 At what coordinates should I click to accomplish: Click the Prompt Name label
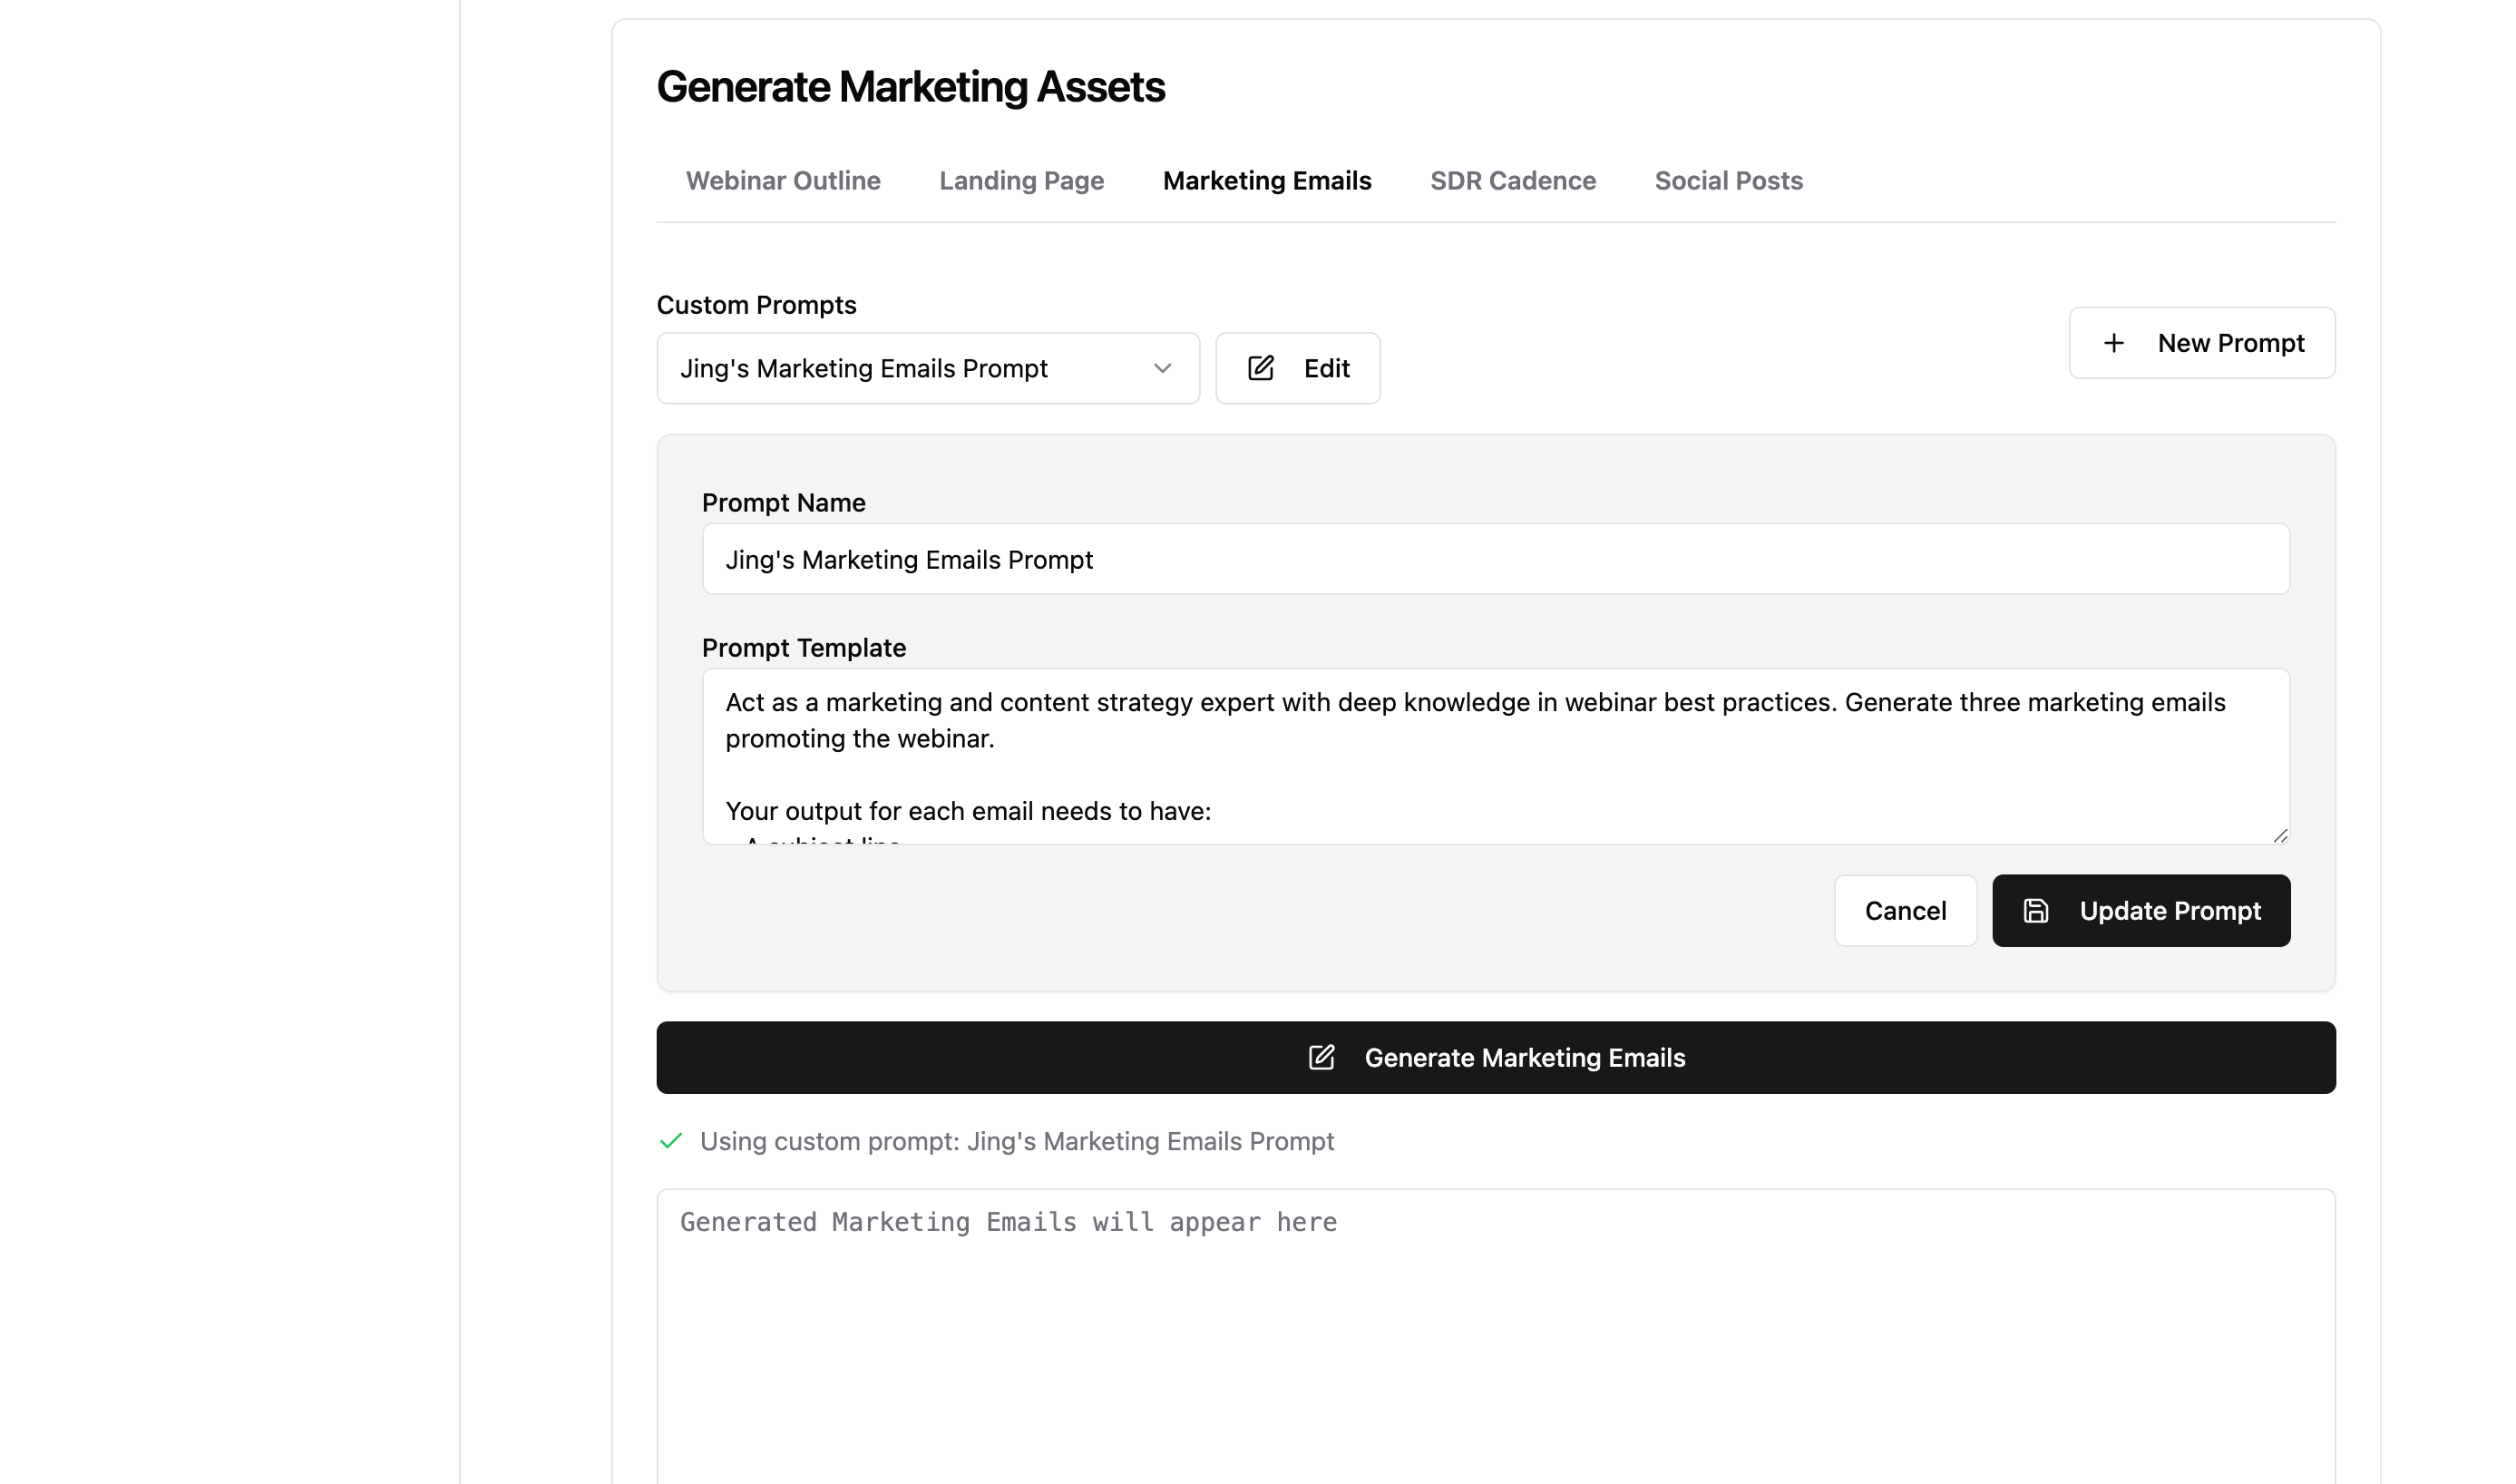(x=784, y=503)
